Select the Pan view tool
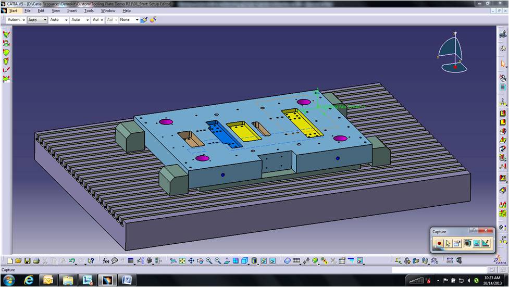Image resolution: width=509 pixels, height=287 pixels. [191, 260]
